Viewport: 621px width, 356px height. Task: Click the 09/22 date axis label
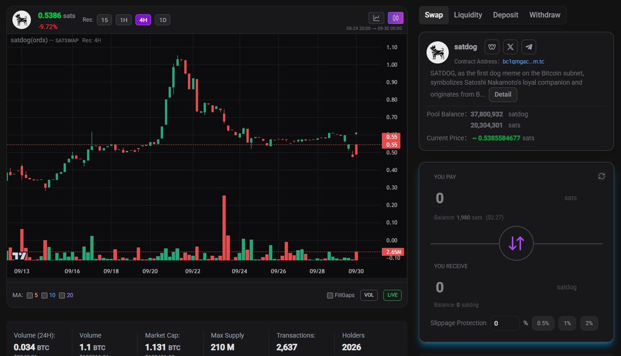(x=193, y=271)
